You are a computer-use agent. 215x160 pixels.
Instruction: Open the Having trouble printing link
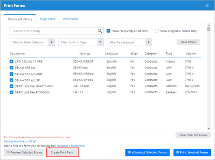click(x=20, y=141)
